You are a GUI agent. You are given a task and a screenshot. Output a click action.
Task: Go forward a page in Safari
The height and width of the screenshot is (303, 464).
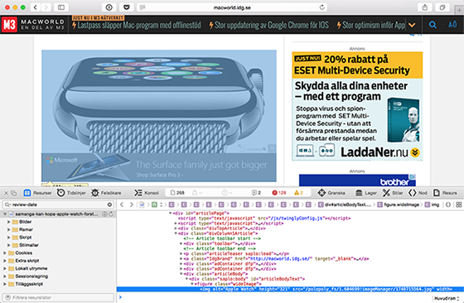click(x=46, y=7)
